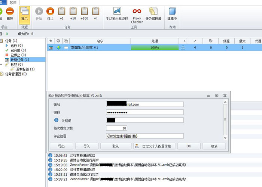Viewport: 262px width, 187px height.
Task: Collapse the 标签 tree node arrow
Action: tap(1, 65)
